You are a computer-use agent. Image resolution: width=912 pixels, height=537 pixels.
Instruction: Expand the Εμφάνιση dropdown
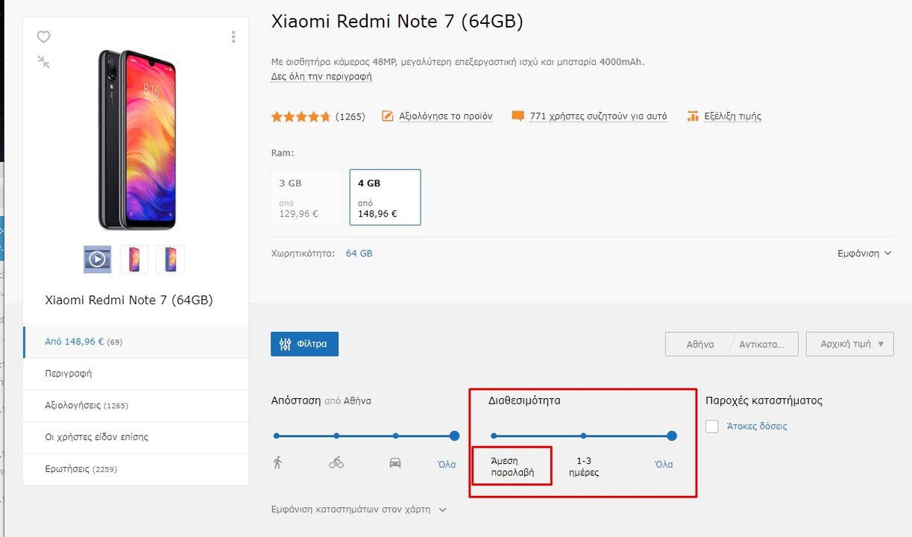[864, 254]
